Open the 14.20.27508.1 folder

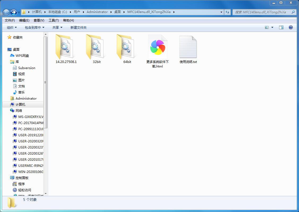click(x=66, y=49)
